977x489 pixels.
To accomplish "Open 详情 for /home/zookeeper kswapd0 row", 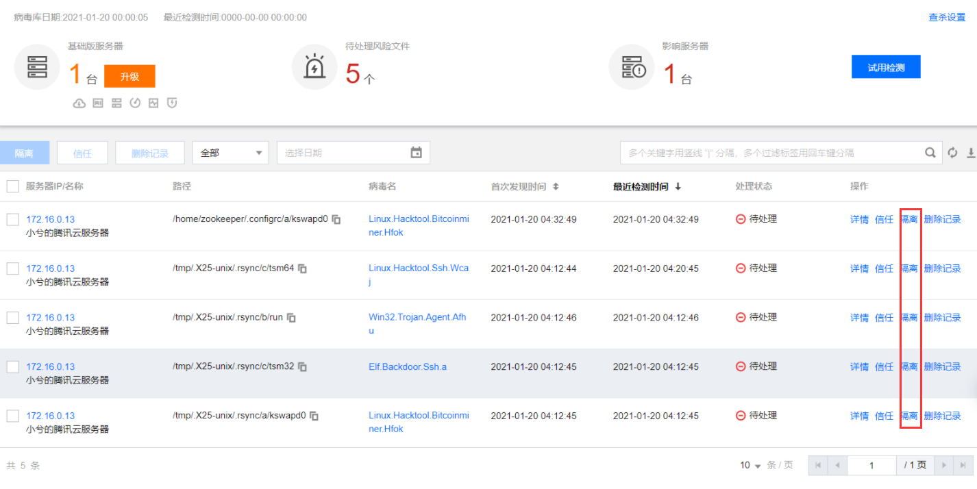I will pyautogui.click(x=859, y=219).
